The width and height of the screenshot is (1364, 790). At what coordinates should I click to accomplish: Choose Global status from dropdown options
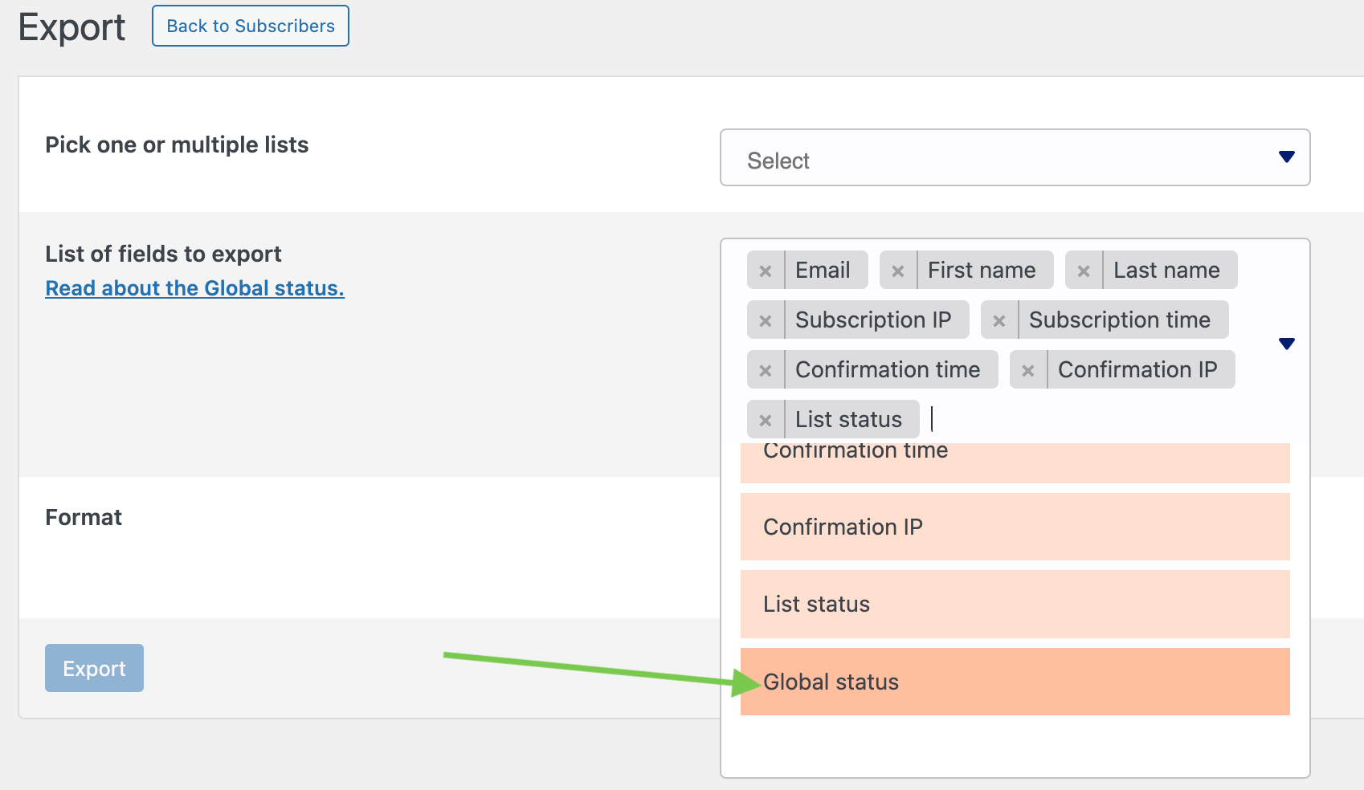(x=1015, y=682)
